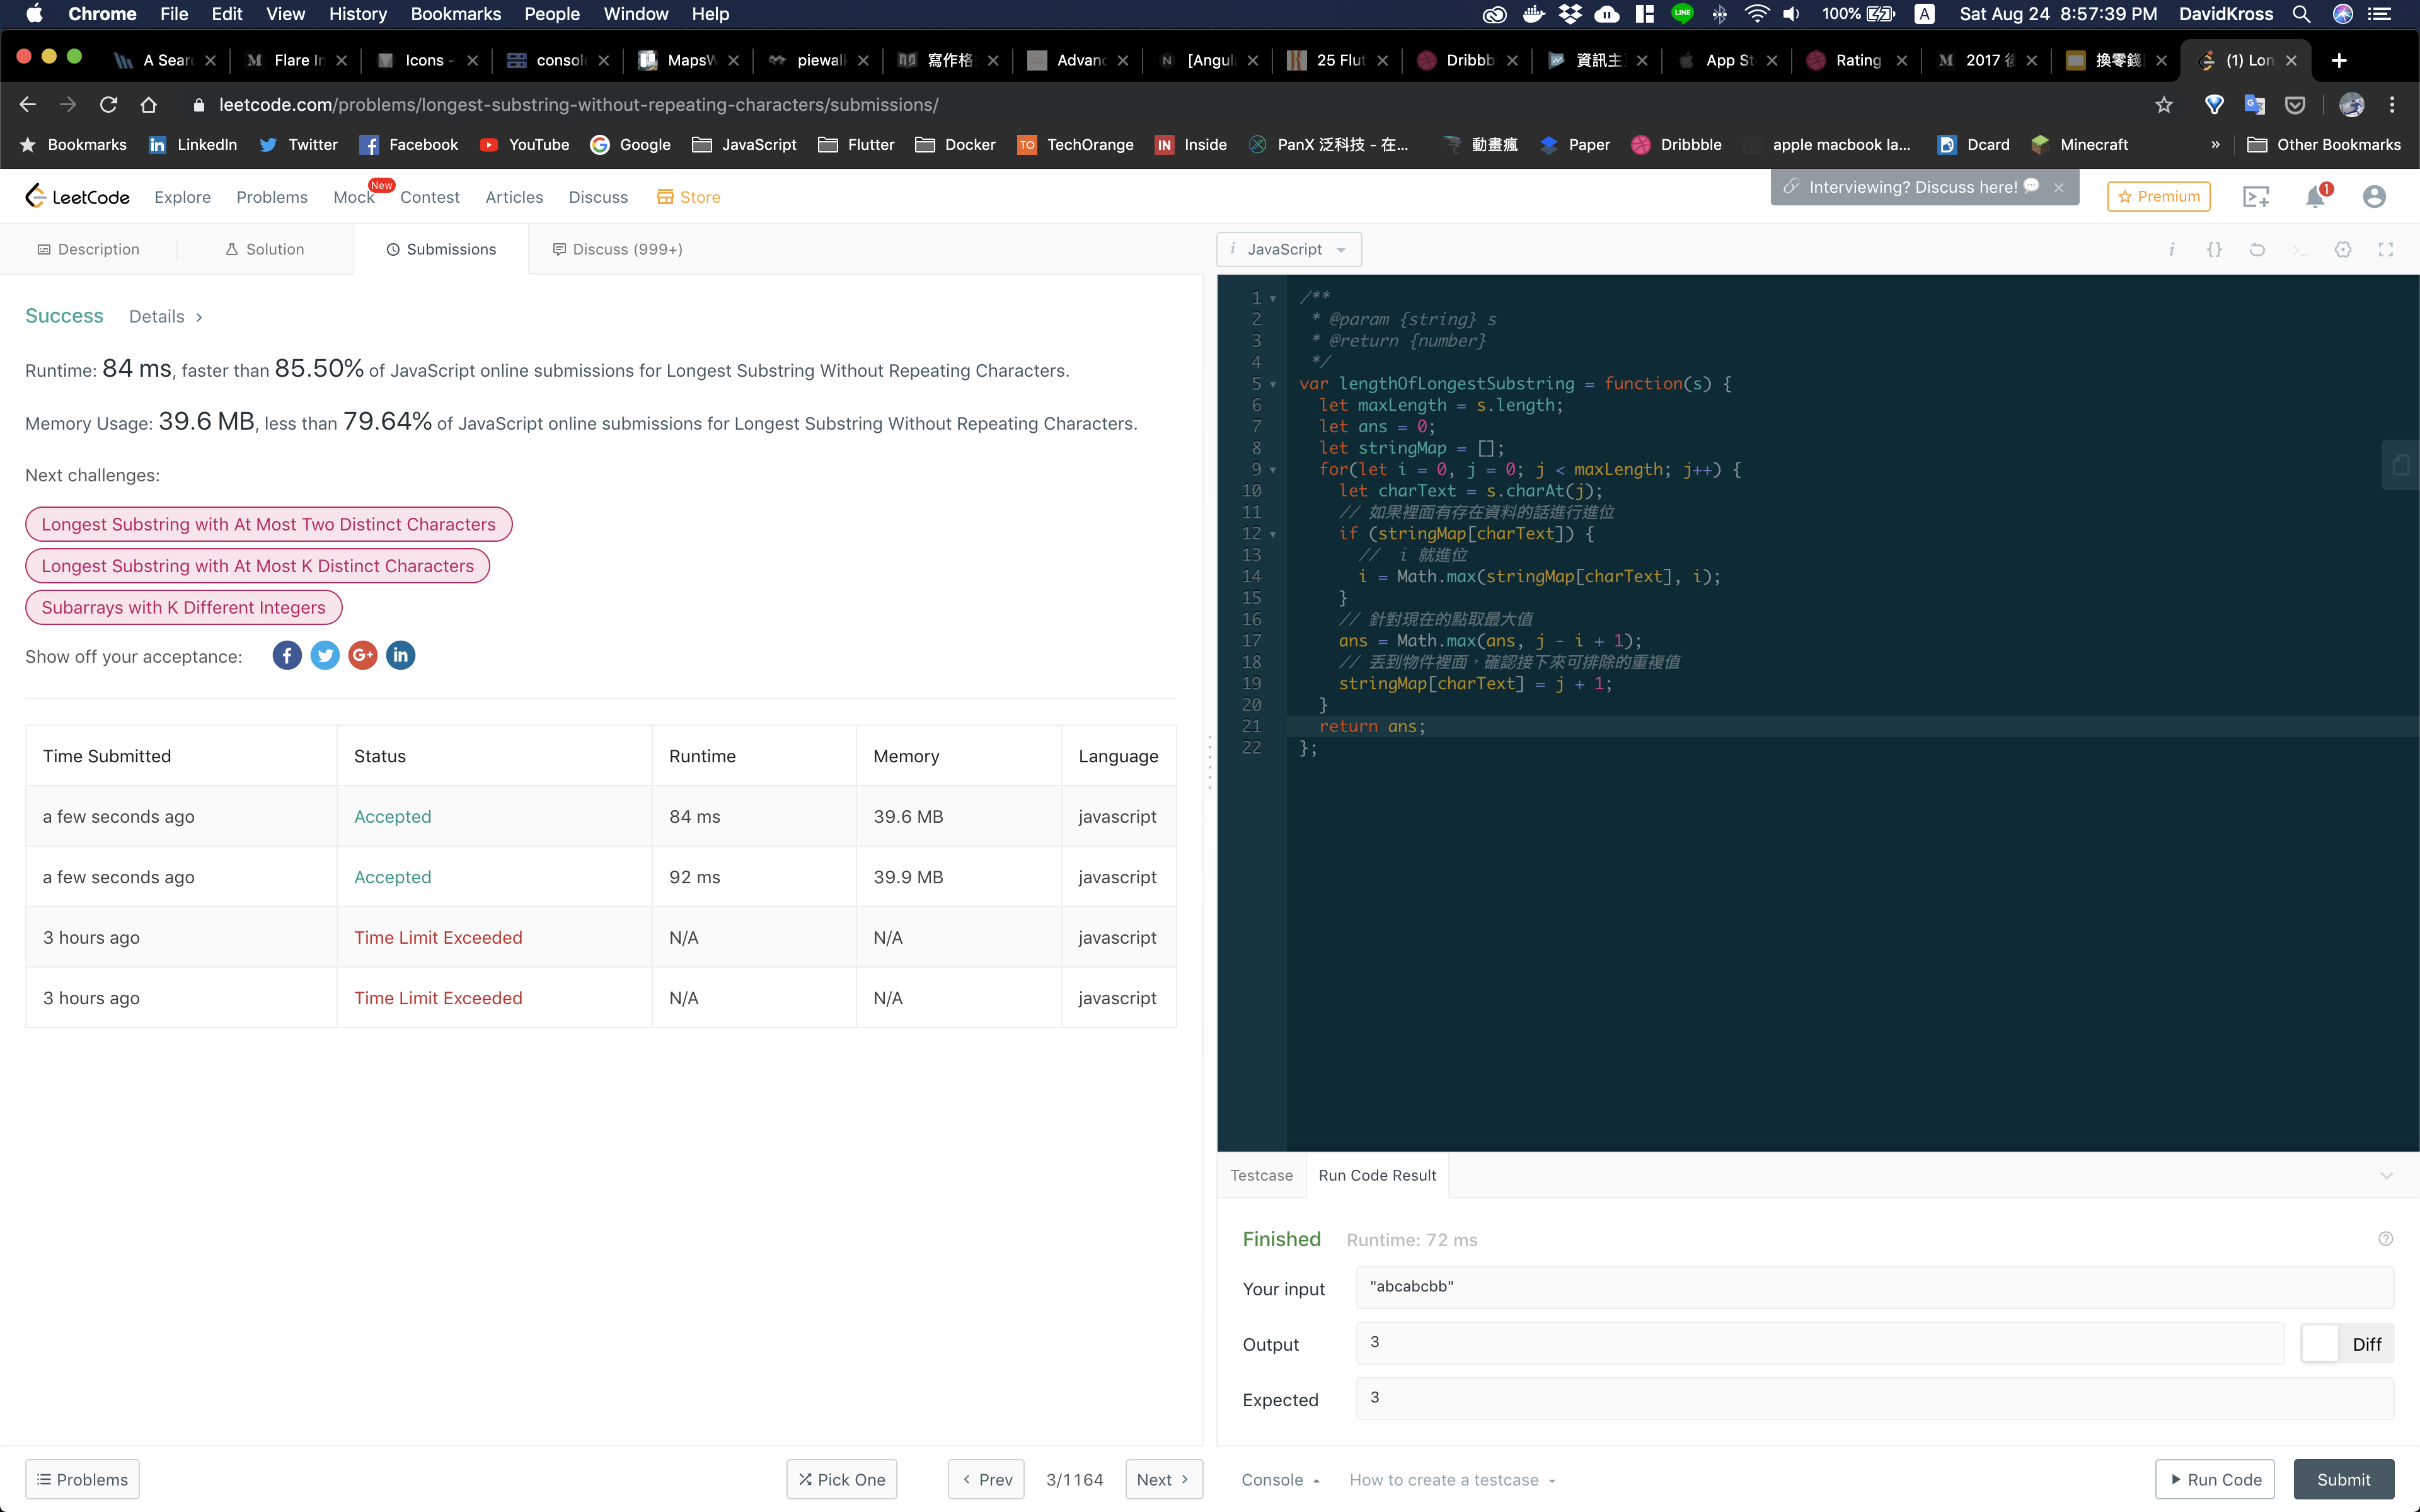
Task: Collapse function block at line 5
Action: (x=1273, y=384)
